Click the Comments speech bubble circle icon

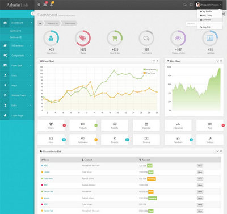click(x=146, y=38)
